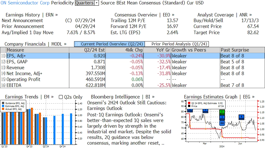Image resolution: width=265 pixels, height=148 pixels.
Task: Select row 15) Operating Profit
Action: click(x=132, y=79)
